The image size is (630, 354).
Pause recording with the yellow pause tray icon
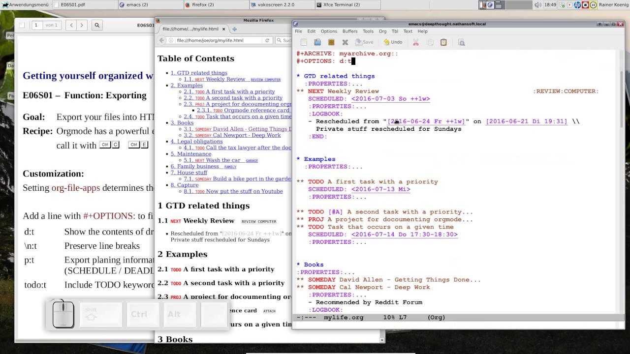point(593,5)
